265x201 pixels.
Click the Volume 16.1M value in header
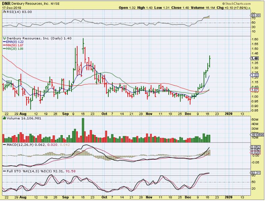pos(203,8)
